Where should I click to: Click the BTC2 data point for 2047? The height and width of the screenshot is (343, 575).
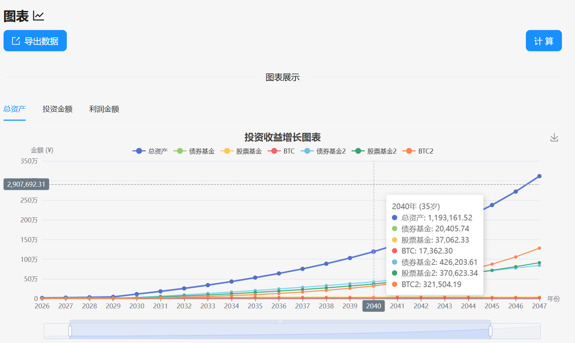539,248
